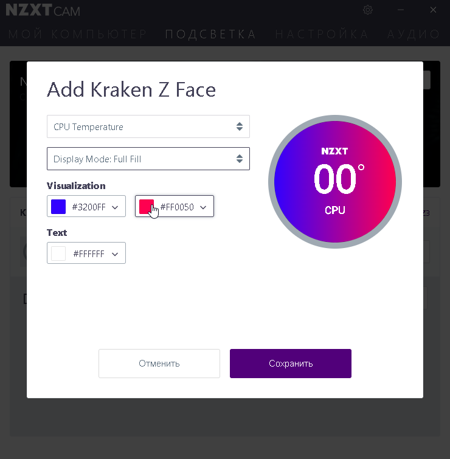The width and height of the screenshot is (450, 459).
Task: Click the blue #3200FF color swatch
Action: (58, 207)
